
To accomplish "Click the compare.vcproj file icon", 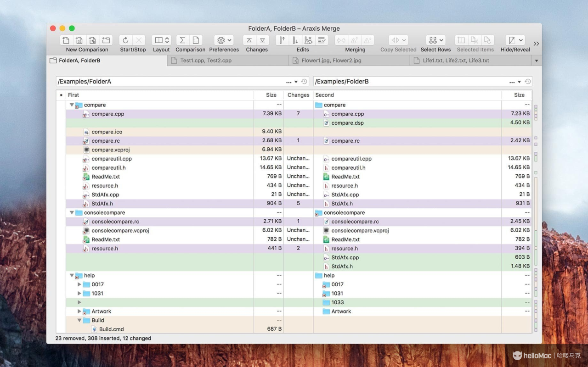I will tap(86, 150).
